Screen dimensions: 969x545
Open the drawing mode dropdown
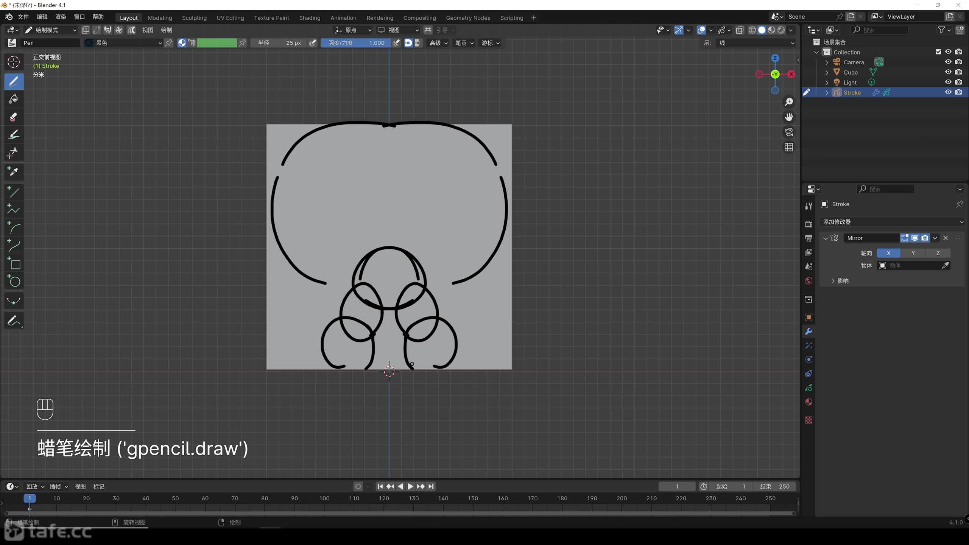(50, 30)
